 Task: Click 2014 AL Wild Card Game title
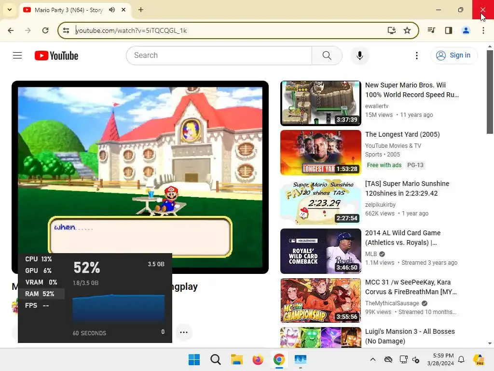[x=403, y=238]
